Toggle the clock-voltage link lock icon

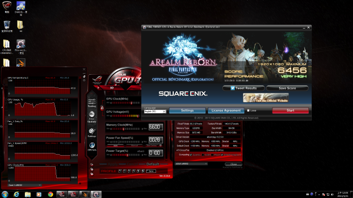102,108
